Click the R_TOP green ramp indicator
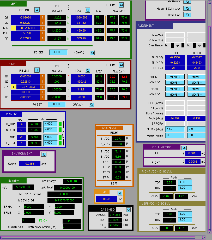This screenshot has height=240, width=212. tap(60, 124)
